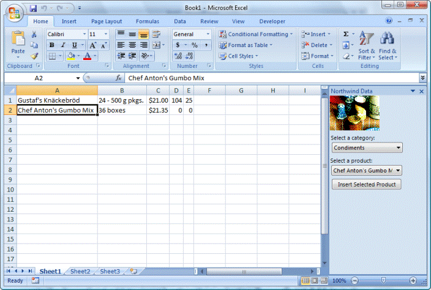The width and height of the screenshot is (431, 290).
Task: Open the Data tab
Action: tap(180, 21)
